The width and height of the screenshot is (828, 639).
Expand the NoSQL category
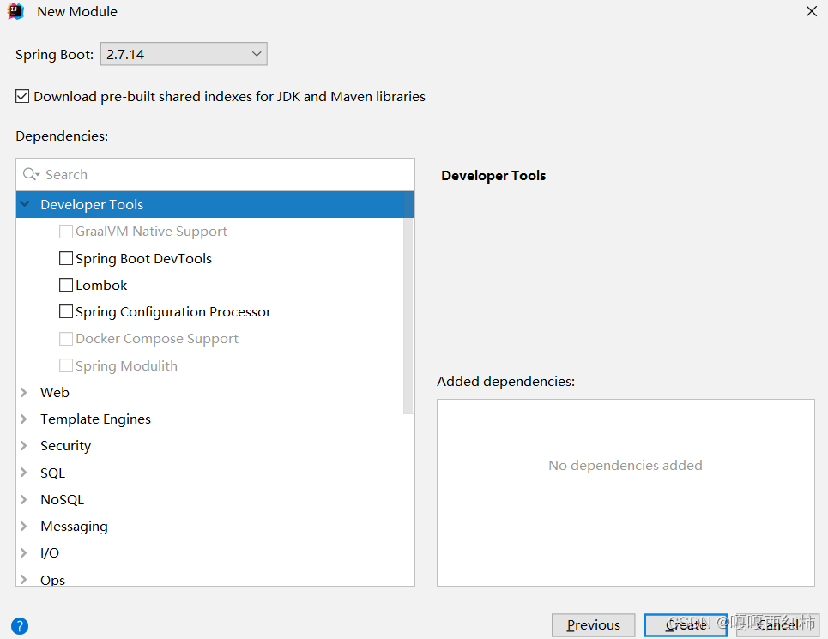coord(24,499)
